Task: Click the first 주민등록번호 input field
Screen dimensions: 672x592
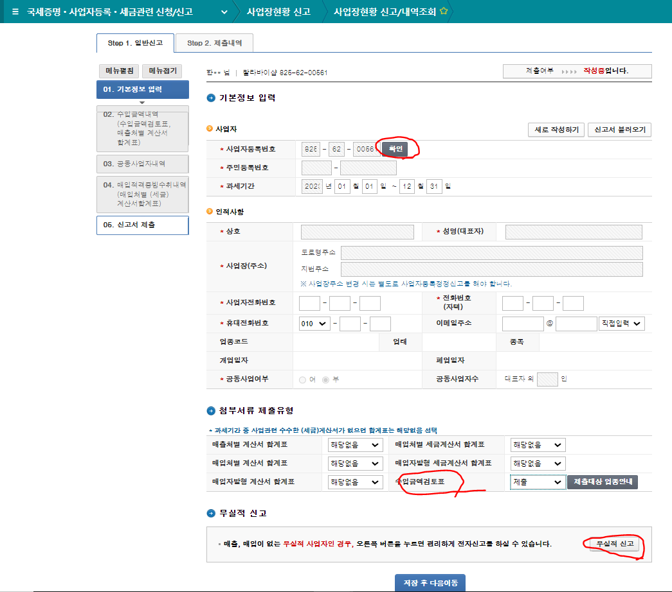Action: pos(316,168)
